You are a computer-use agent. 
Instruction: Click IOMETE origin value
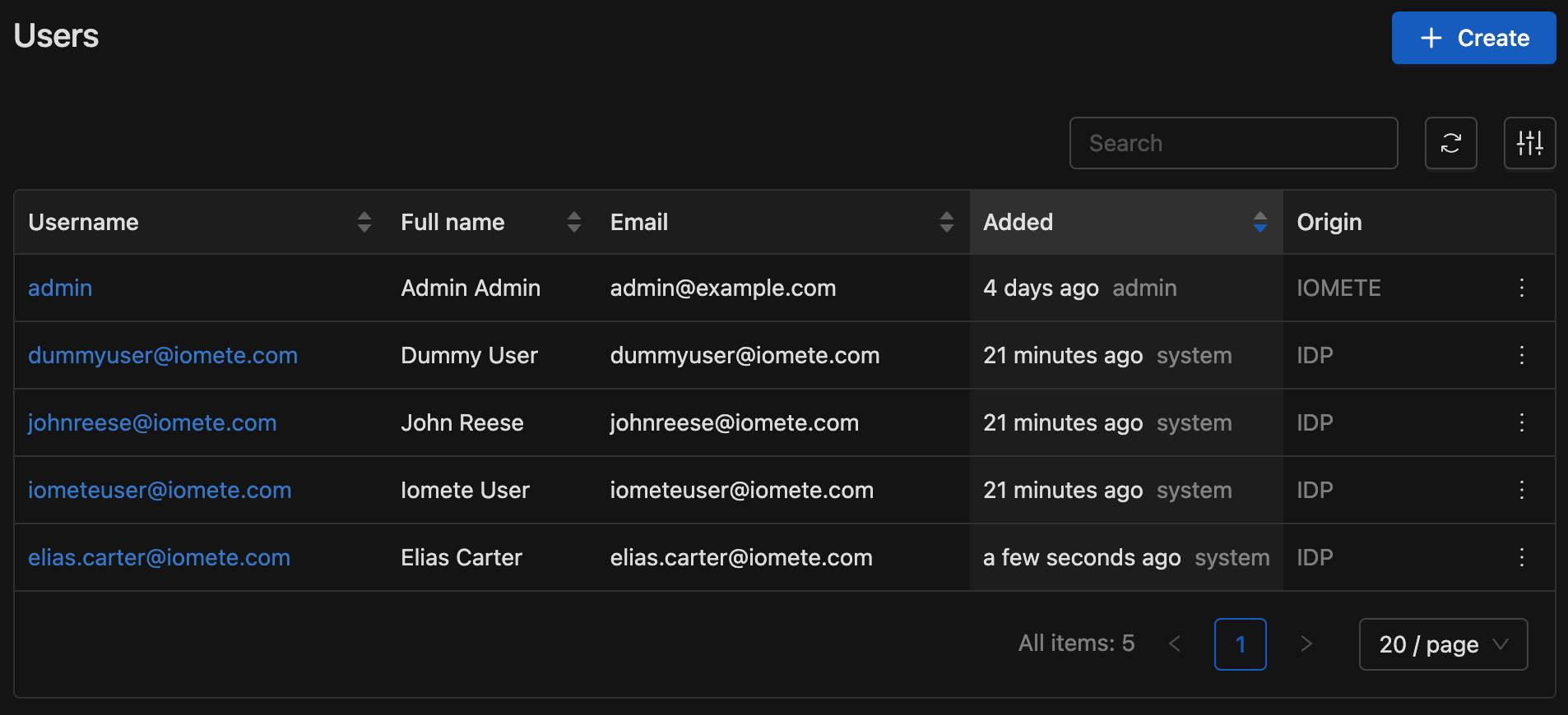tap(1338, 288)
